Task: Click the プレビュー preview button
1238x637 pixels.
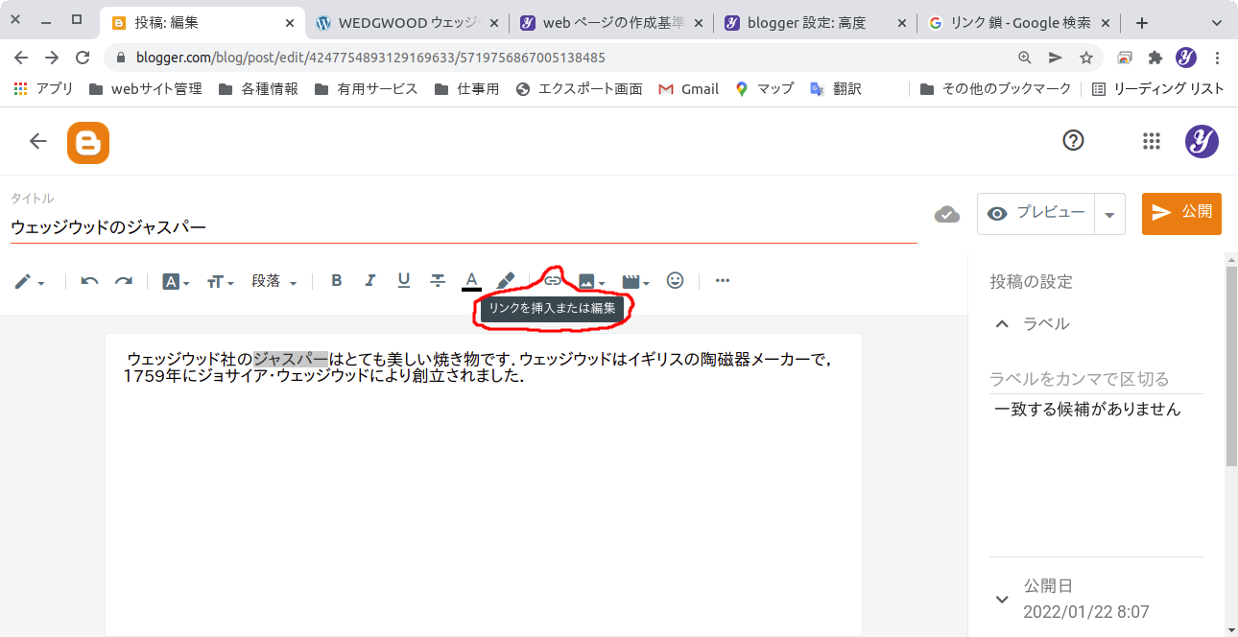Action: pyautogui.click(x=1036, y=213)
